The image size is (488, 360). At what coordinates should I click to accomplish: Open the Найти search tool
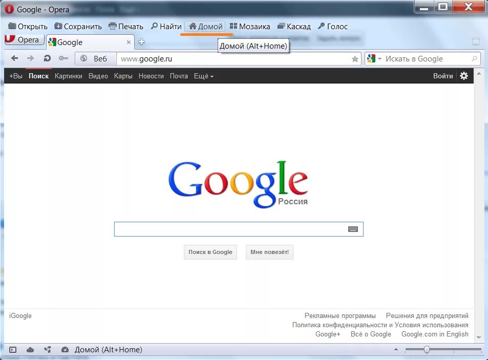point(166,27)
